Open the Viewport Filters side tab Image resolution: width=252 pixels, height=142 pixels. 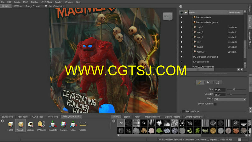click(x=250, y=39)
